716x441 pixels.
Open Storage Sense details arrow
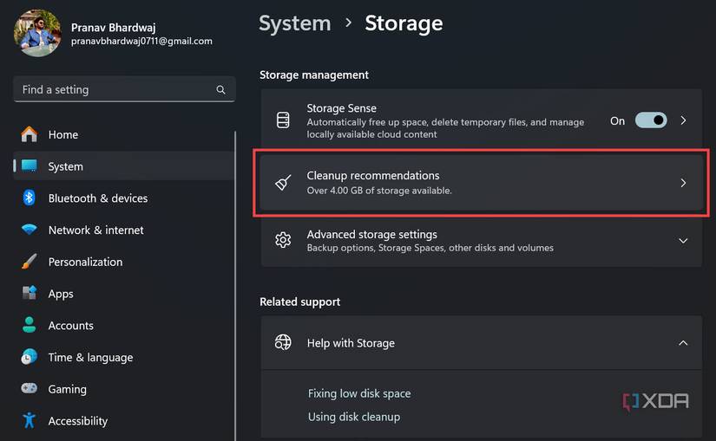tap(683, 121)
